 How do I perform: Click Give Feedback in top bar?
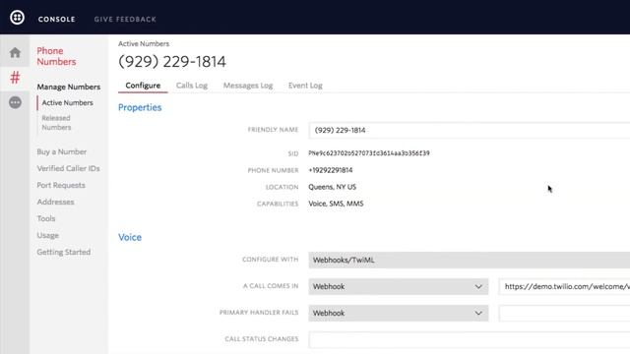[125, 20]
